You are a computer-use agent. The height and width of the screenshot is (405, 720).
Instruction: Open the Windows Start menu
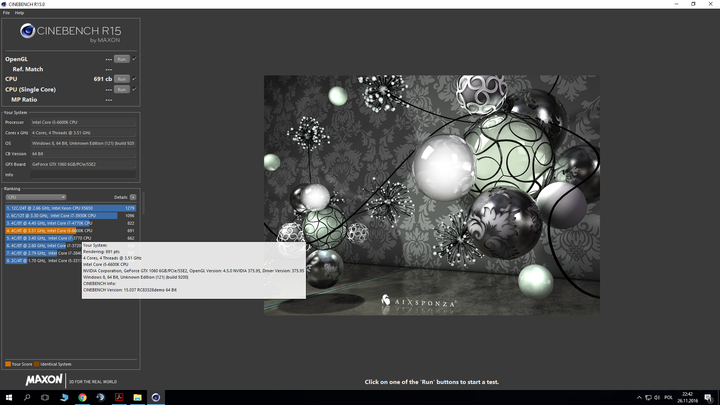pos(9,397)
